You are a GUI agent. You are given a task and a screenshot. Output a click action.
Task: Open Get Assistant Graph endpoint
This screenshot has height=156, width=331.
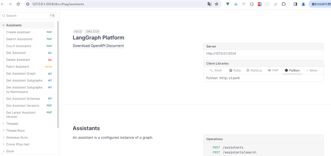point(29,73)
